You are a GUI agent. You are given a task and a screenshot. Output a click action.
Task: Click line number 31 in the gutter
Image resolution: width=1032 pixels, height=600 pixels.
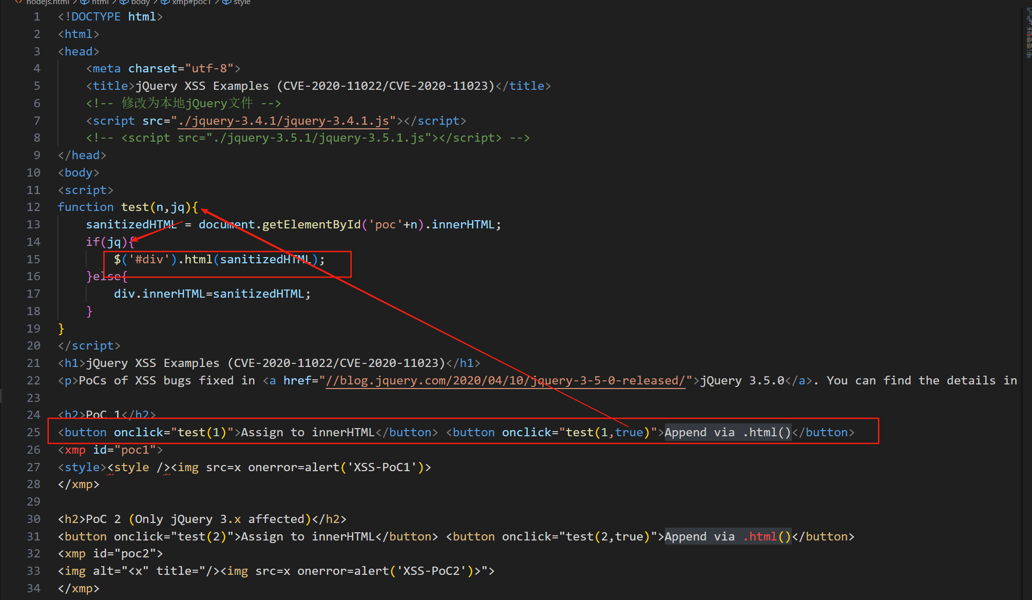coord(33,537)
